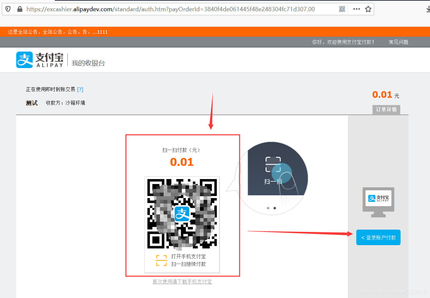Click the orange scan frame icon
Viewport: 430px width, 298px height.
[161, 260]
